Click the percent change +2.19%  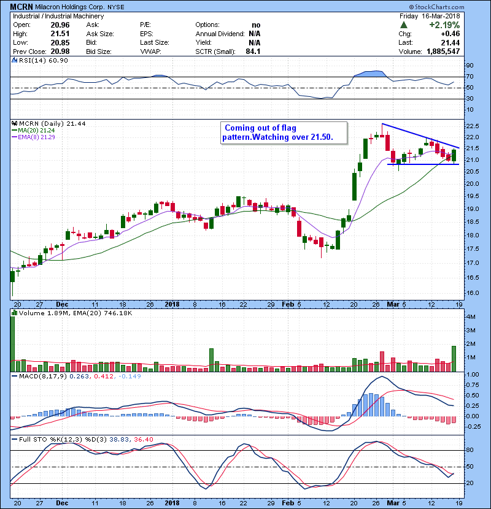click(x=444, y=25)
